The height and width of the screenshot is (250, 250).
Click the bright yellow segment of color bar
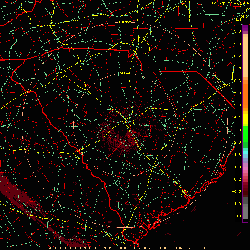[245, 119]
